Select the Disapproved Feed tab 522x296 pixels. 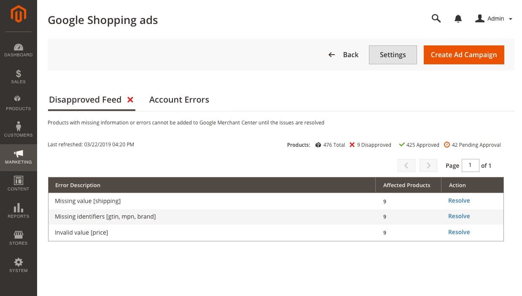coord(85,100)
